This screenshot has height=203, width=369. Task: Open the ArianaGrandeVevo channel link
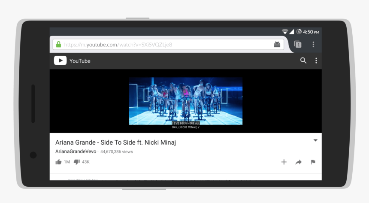click(76, 151)
